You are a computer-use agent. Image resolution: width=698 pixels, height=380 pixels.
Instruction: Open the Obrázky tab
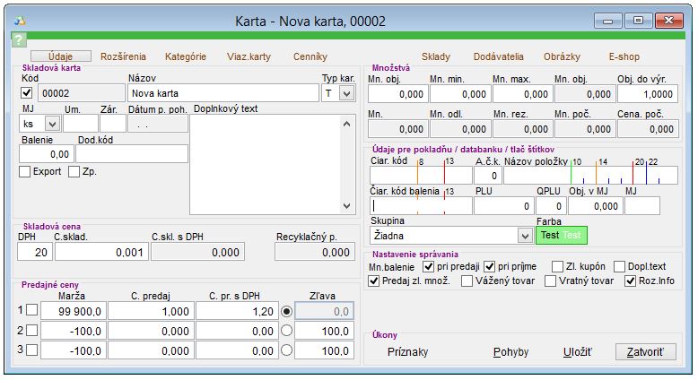pos(562,56)
